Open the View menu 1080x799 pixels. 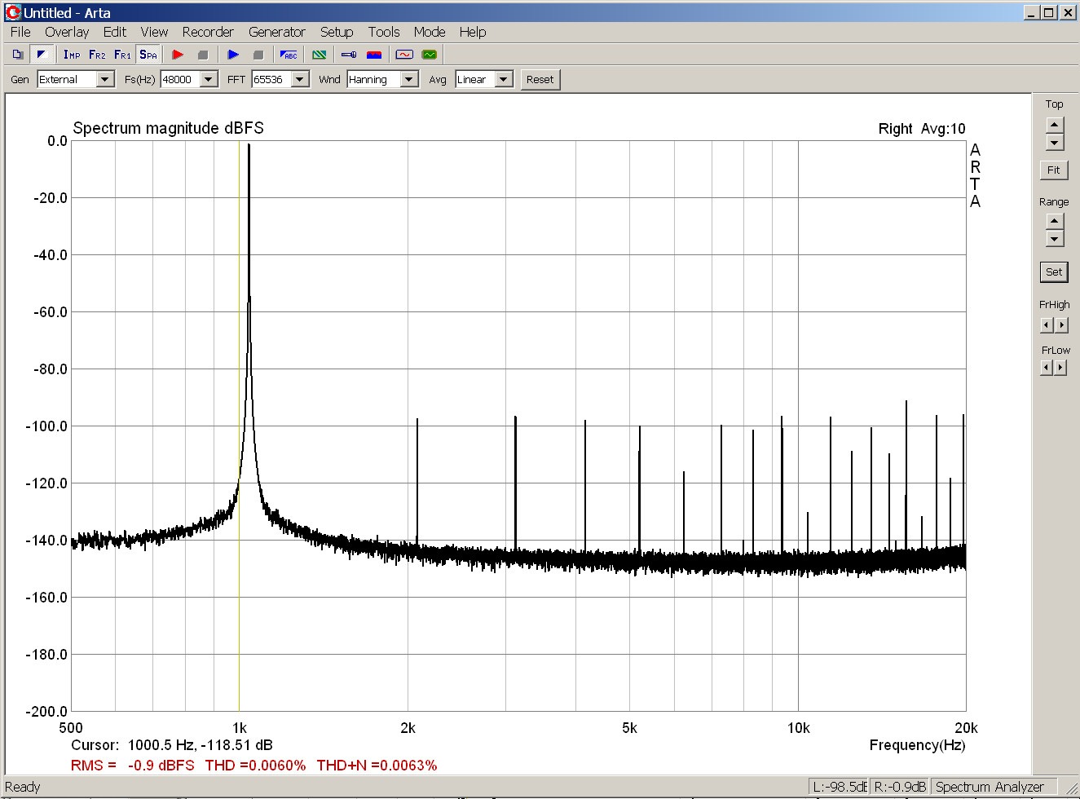click(x=154, y=32)
